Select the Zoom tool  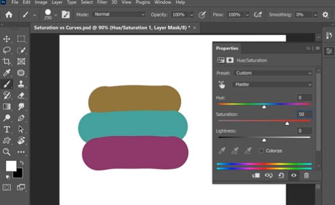click(7, 152)
